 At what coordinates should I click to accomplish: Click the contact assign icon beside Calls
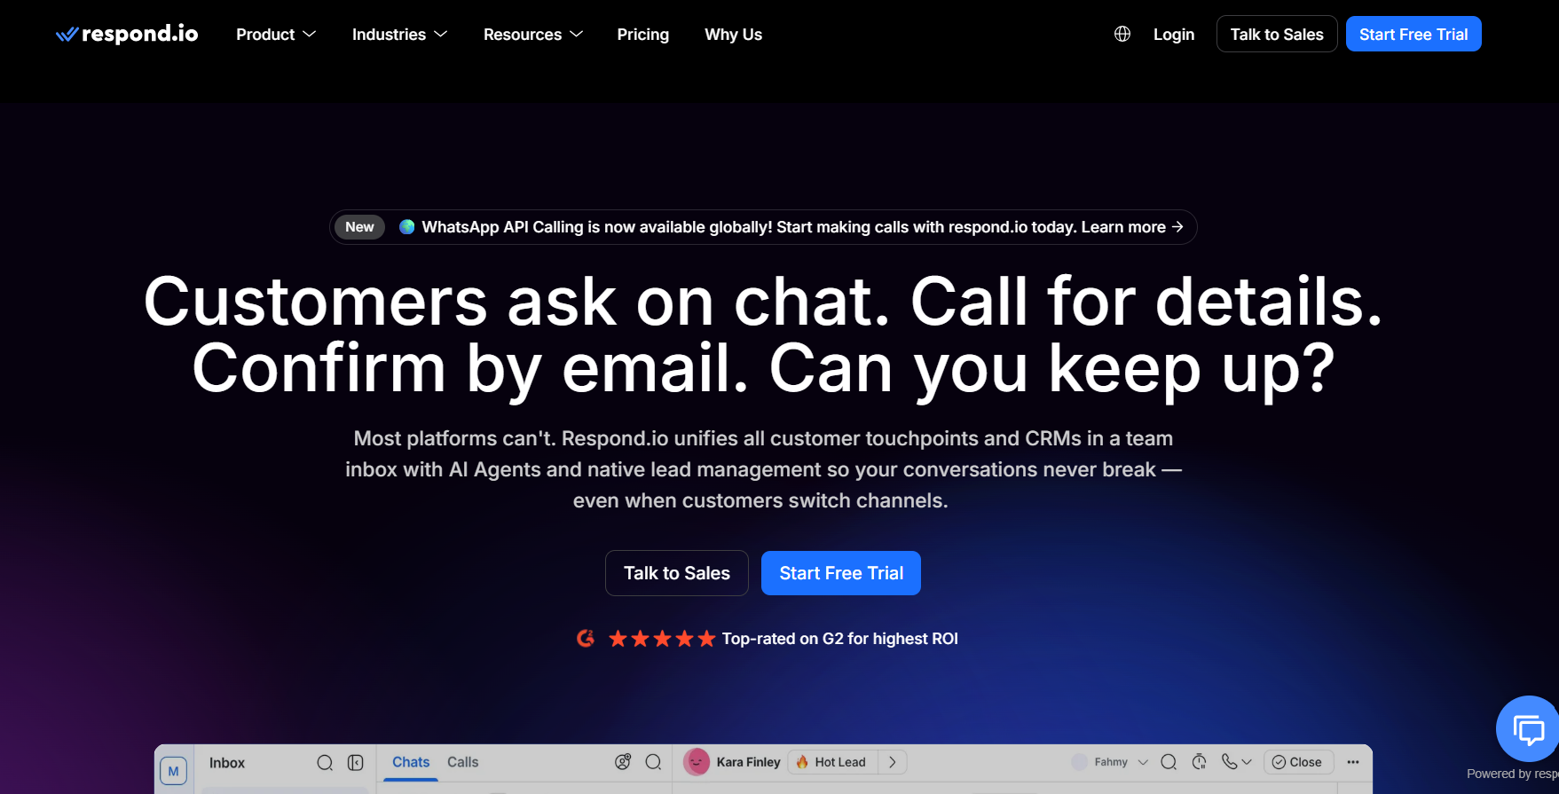(x=623, y=762)
